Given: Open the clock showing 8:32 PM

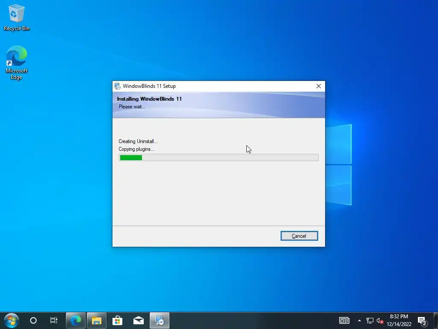Looking at the screenshot, I should [399, 320].
